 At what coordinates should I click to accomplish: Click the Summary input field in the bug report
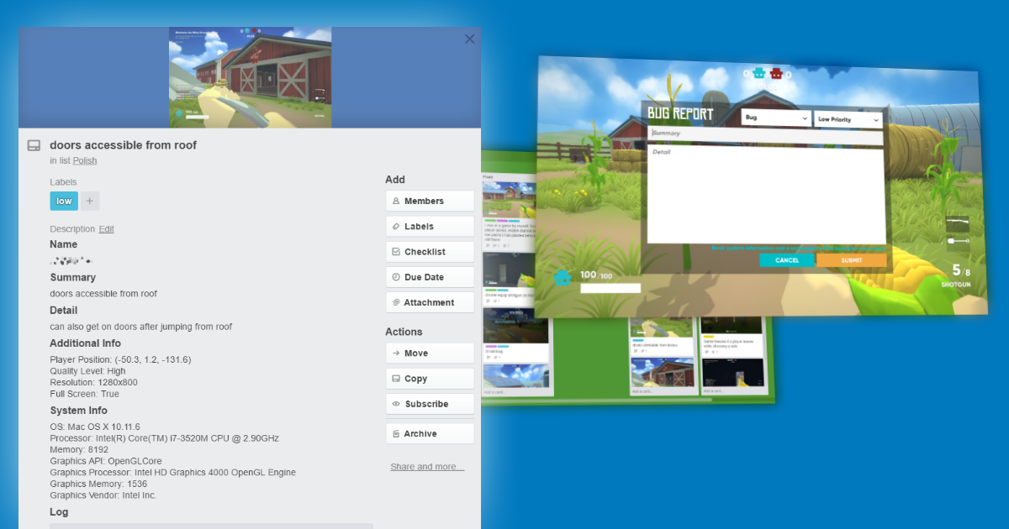point(767,134)
